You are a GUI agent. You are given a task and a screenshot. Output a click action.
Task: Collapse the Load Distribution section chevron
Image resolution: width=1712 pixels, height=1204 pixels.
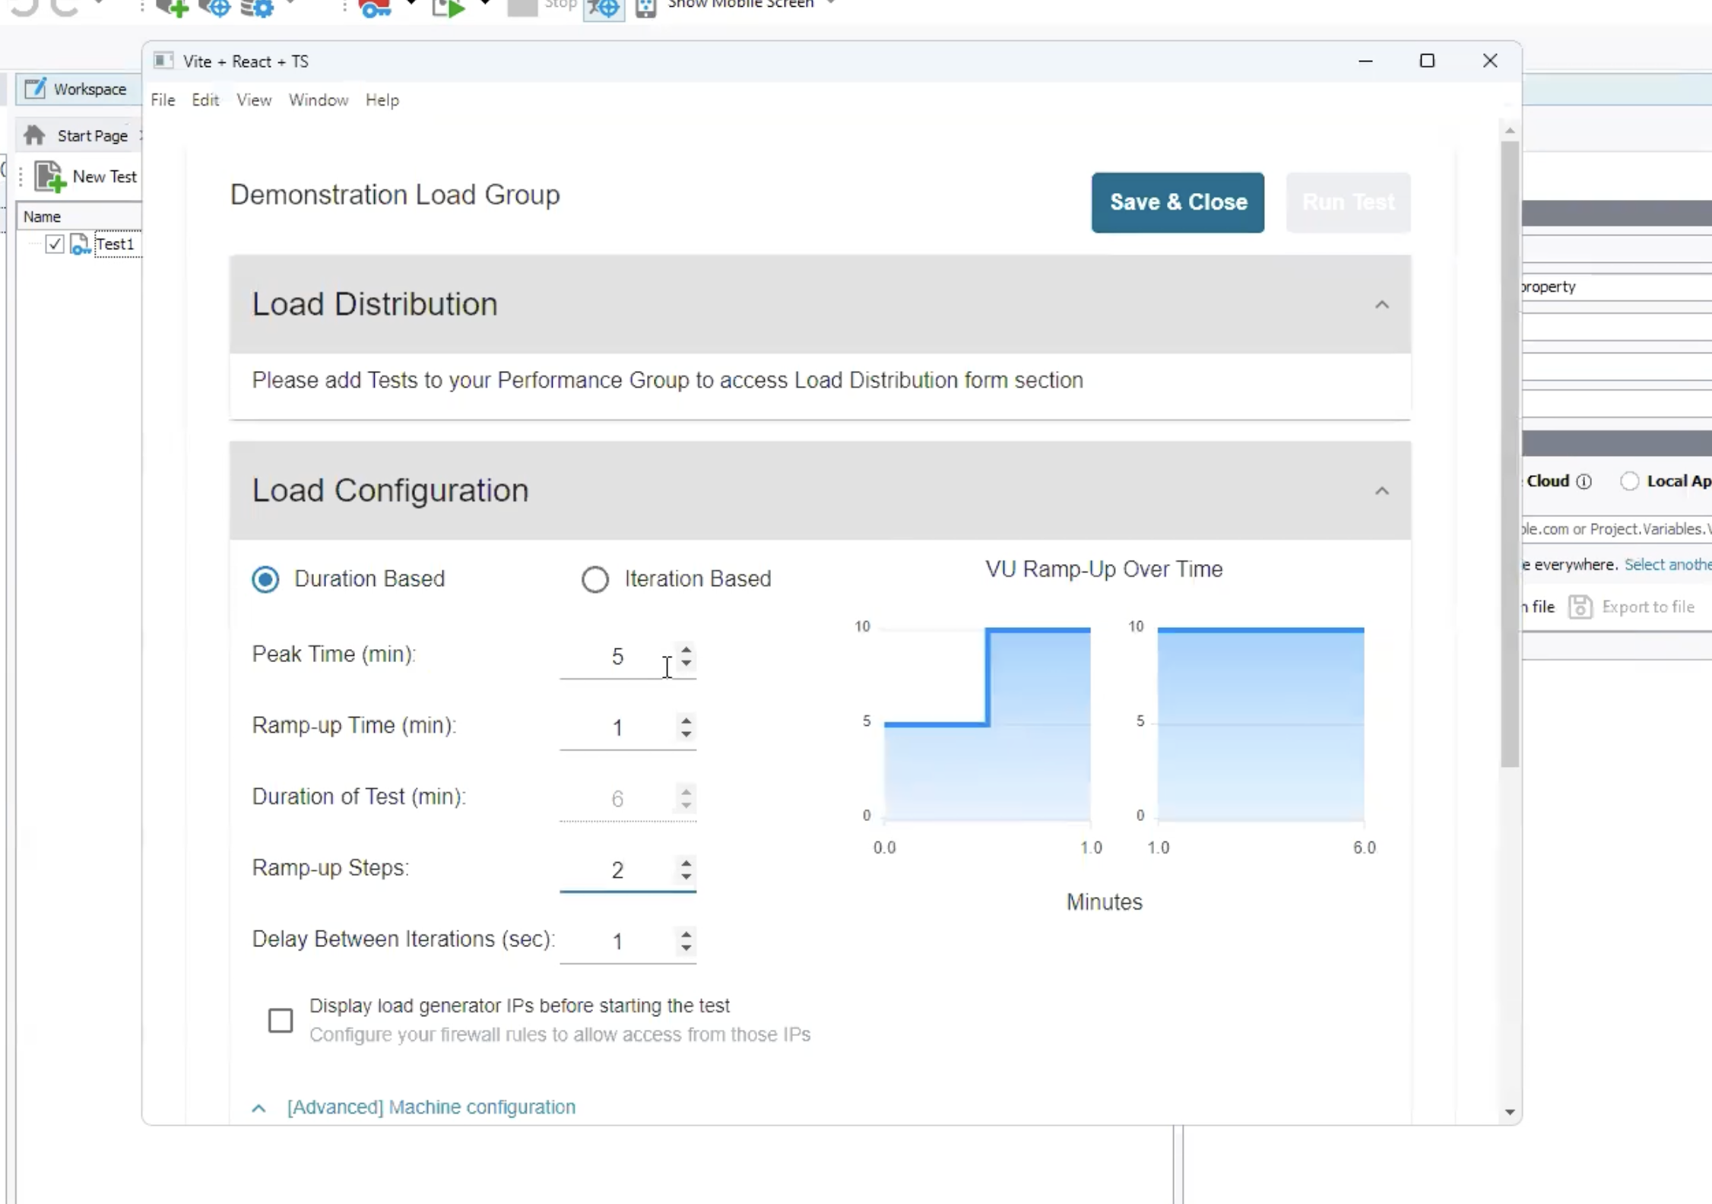(1381, 305)
